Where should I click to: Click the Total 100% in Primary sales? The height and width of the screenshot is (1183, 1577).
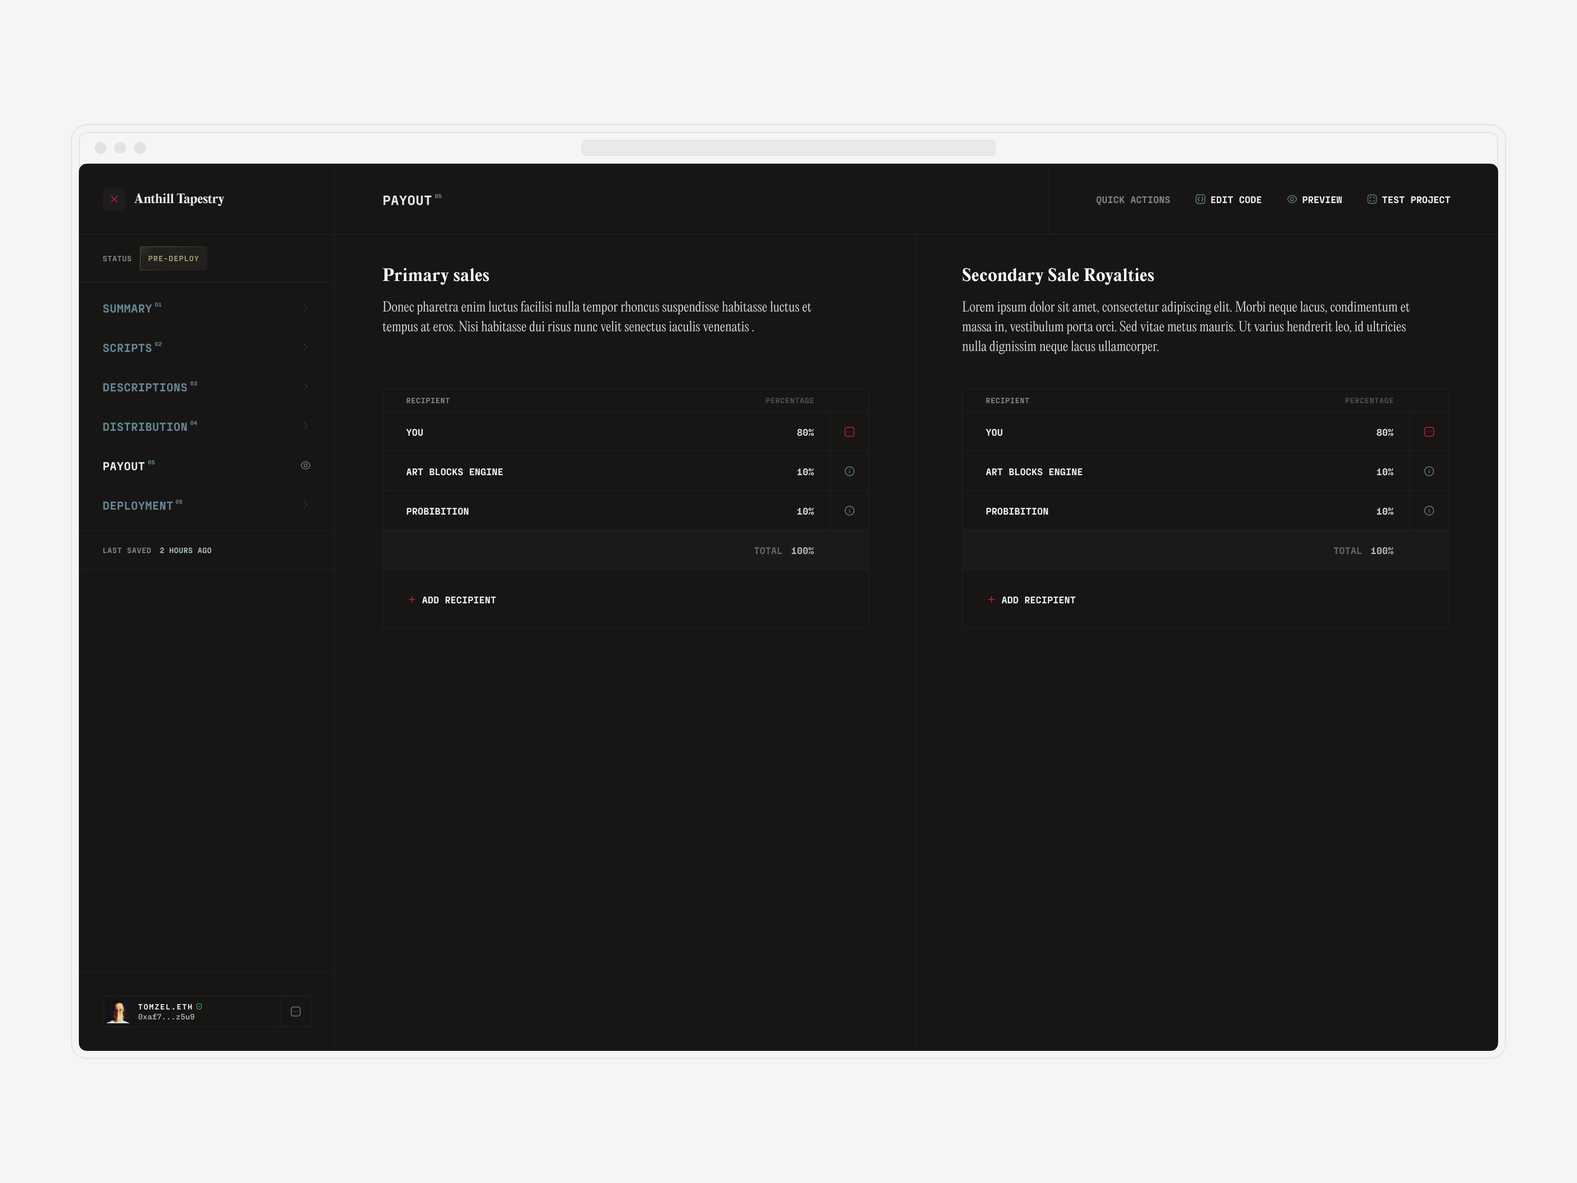pos(784,551)
